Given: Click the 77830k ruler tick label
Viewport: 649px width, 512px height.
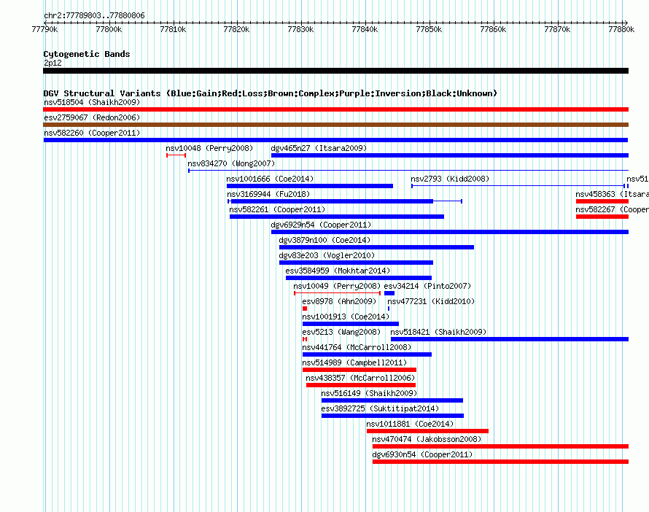Looking at the screenshot, I should 300,29.
